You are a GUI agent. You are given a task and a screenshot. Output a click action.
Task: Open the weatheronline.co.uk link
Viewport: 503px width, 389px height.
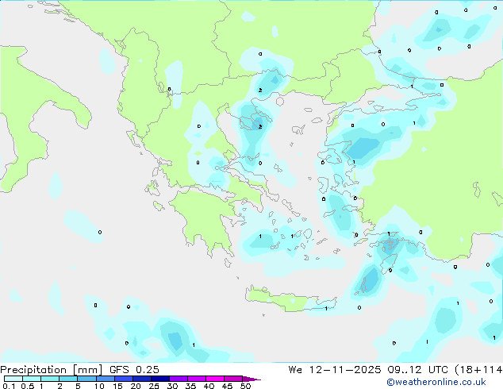tap(436, 382)
